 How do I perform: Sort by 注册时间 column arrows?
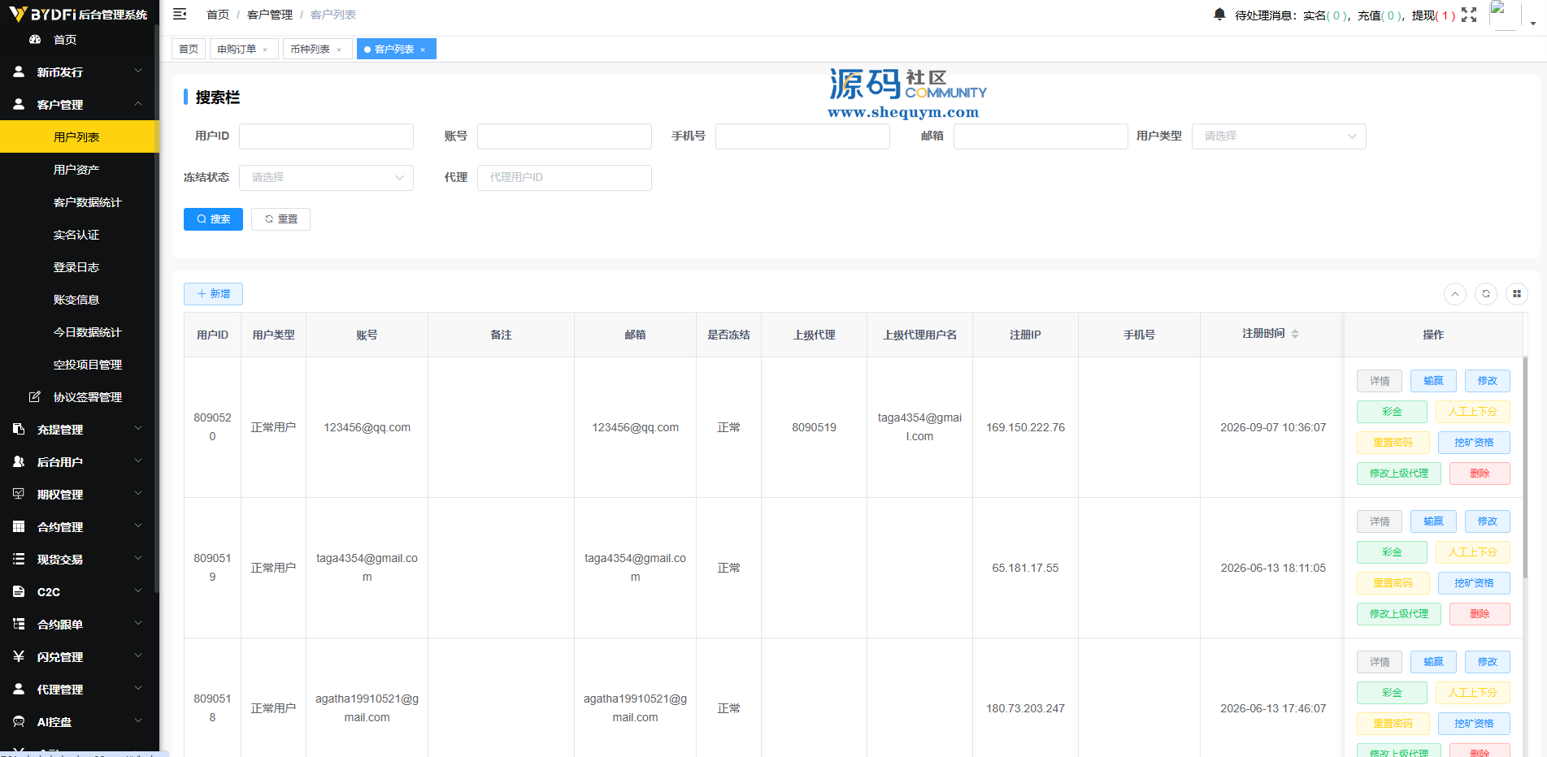coord(1295,334)
